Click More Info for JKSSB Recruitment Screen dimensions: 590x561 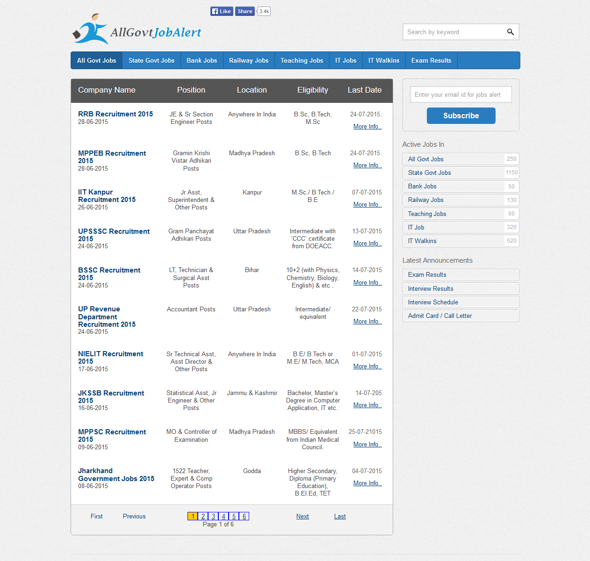pos(367,405)
